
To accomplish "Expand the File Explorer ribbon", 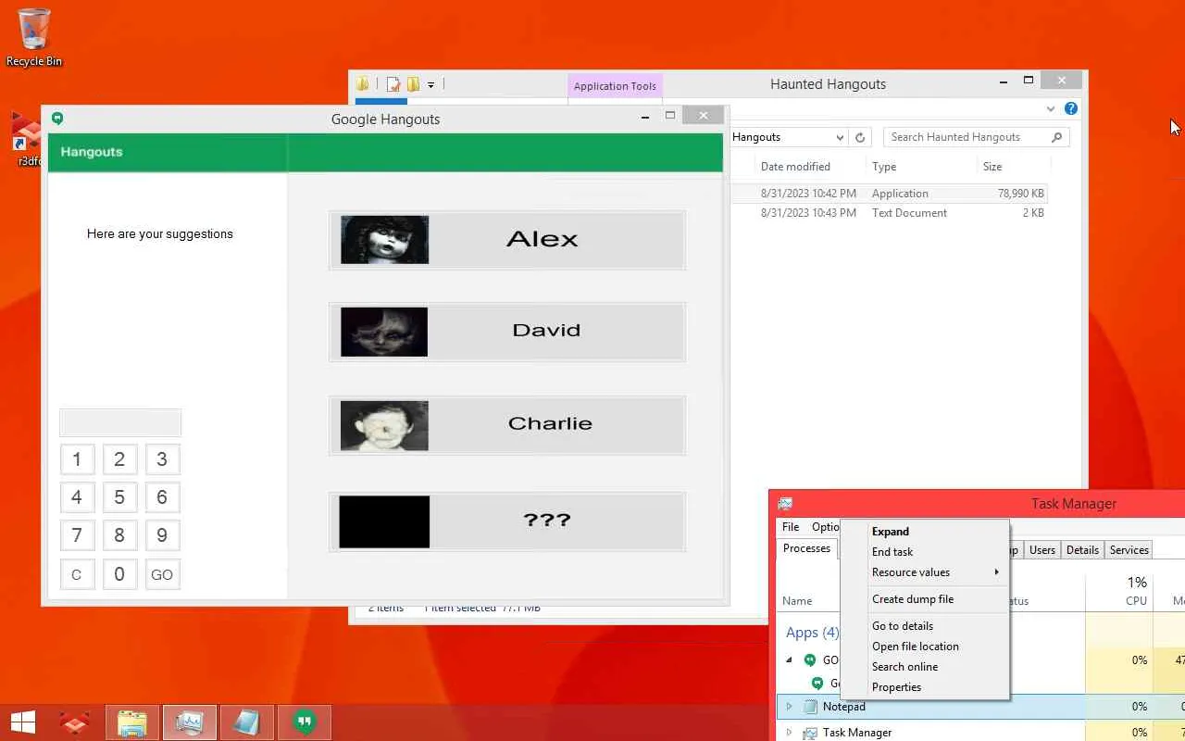I will click(1051, 108).
